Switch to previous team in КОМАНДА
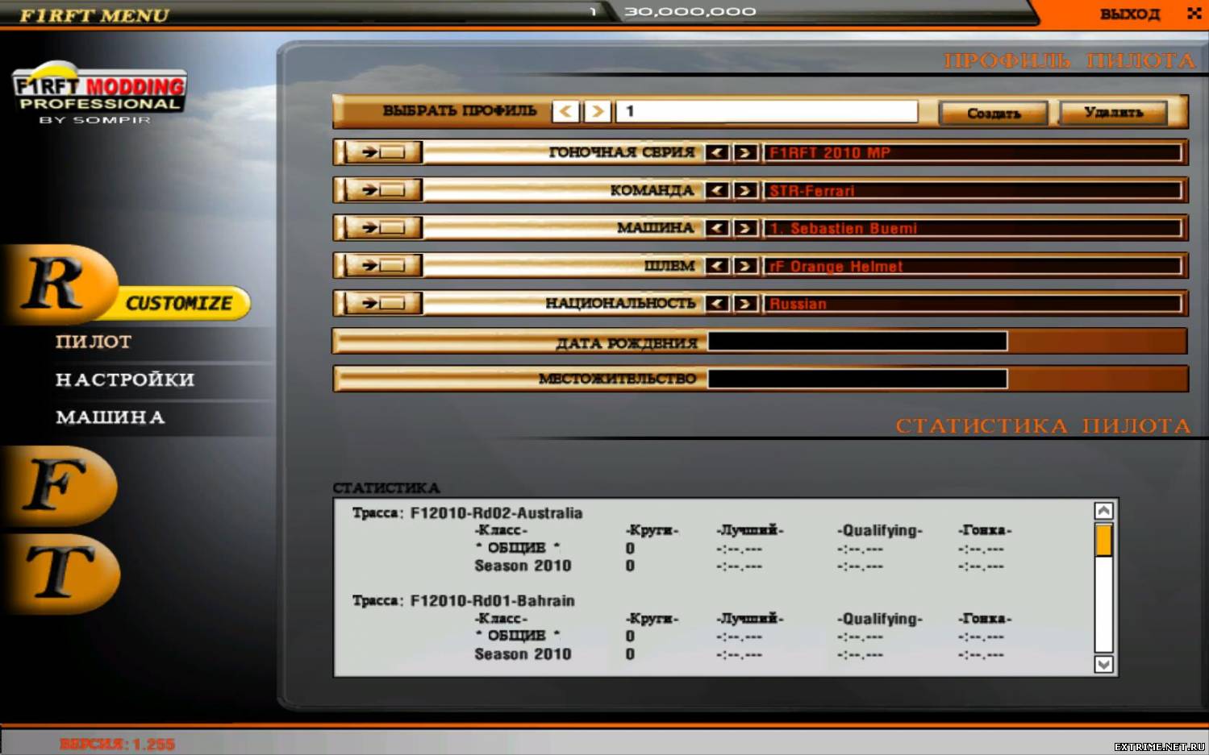This screenshot has height=755, width=1209. click(x=717, y=190)
